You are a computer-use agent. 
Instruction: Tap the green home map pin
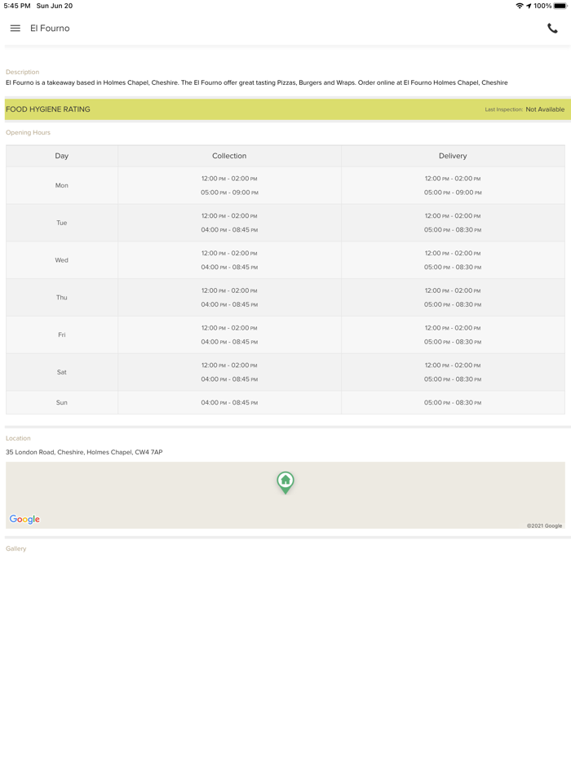[285, 483]
